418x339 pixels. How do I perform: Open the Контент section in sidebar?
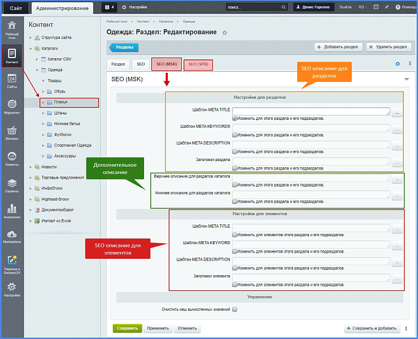point(12,55)
